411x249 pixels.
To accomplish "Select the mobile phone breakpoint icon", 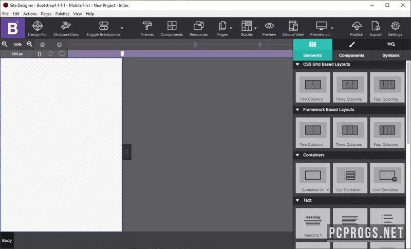I will point(40,54).
